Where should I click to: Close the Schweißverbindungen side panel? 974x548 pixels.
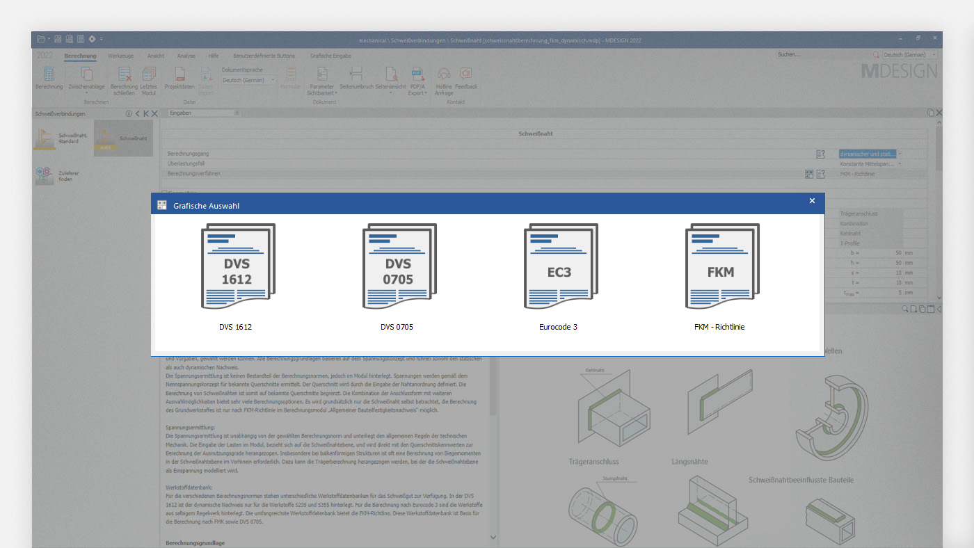154,113
